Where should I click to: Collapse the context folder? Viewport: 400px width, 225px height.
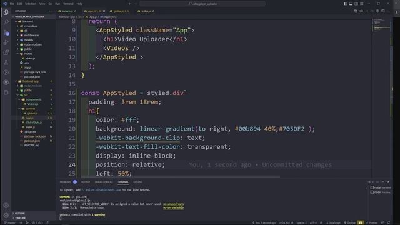pos(33,109)
